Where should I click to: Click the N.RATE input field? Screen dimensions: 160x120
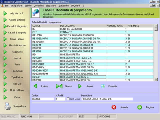60,99
